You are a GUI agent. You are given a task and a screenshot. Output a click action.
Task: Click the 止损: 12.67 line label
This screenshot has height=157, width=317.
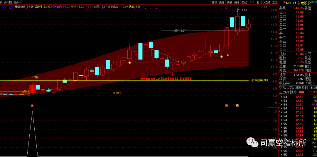click(179, 31)
